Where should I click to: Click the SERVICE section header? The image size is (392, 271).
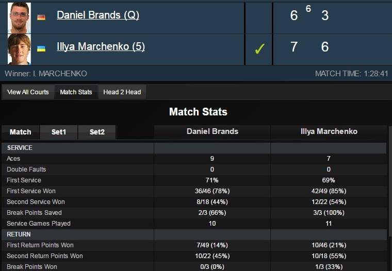[x=20, y=148]
